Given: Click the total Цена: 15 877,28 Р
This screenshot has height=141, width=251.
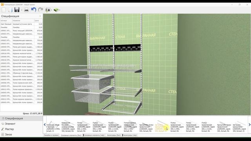Looking at the screenshot, I should point(33,113).
